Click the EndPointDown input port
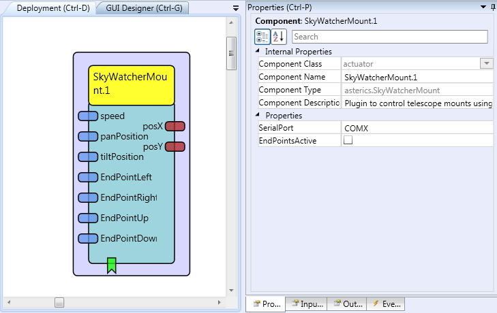Image resolution: width=497 pixels, height=313 pixels. tap(88, 239)
